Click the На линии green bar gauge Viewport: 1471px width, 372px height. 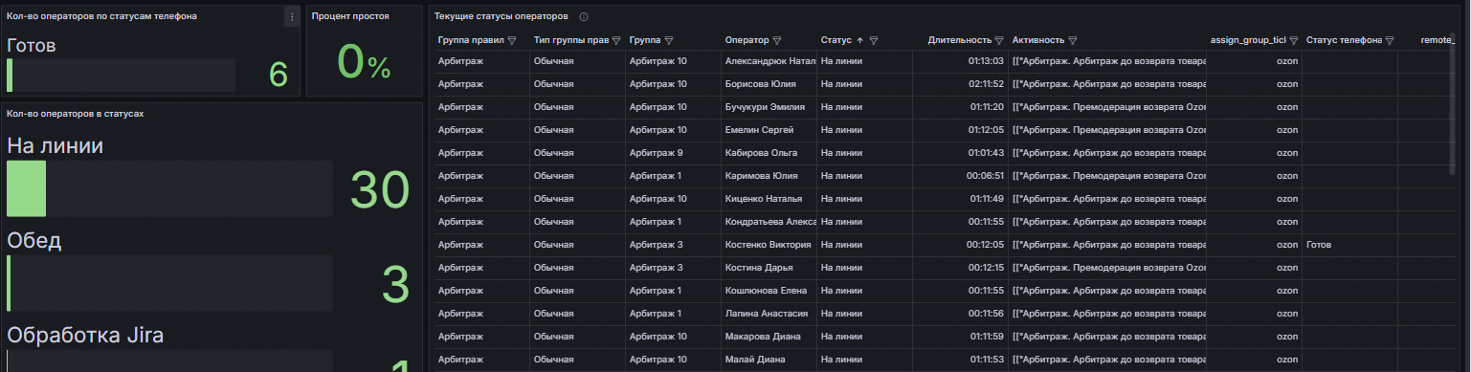(26, 188)
